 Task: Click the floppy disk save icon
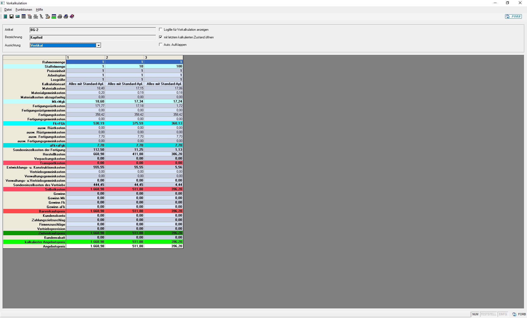tap(12, 16)
